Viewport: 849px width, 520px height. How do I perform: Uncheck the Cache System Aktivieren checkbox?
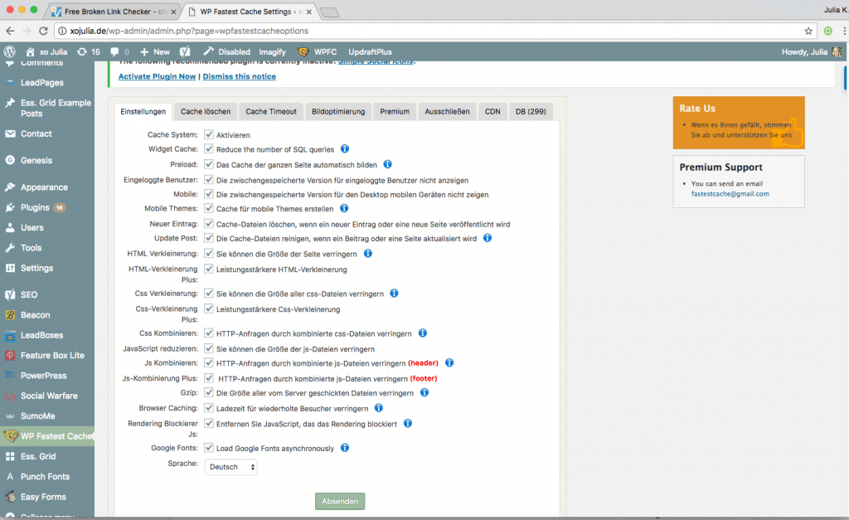(x=208, y=136)
